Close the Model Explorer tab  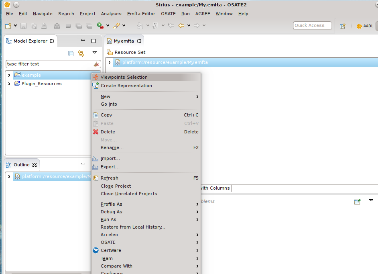click(52, 41)
